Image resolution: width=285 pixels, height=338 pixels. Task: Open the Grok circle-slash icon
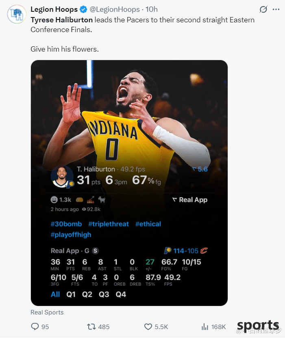pos(263,9)
